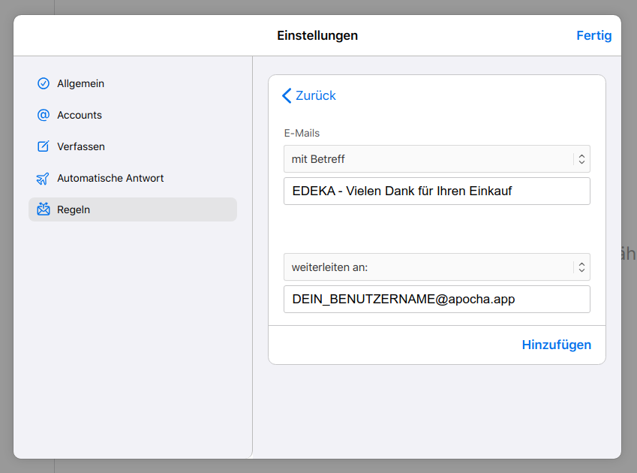Click Hinzufügen to add the rule

[556, 345]
